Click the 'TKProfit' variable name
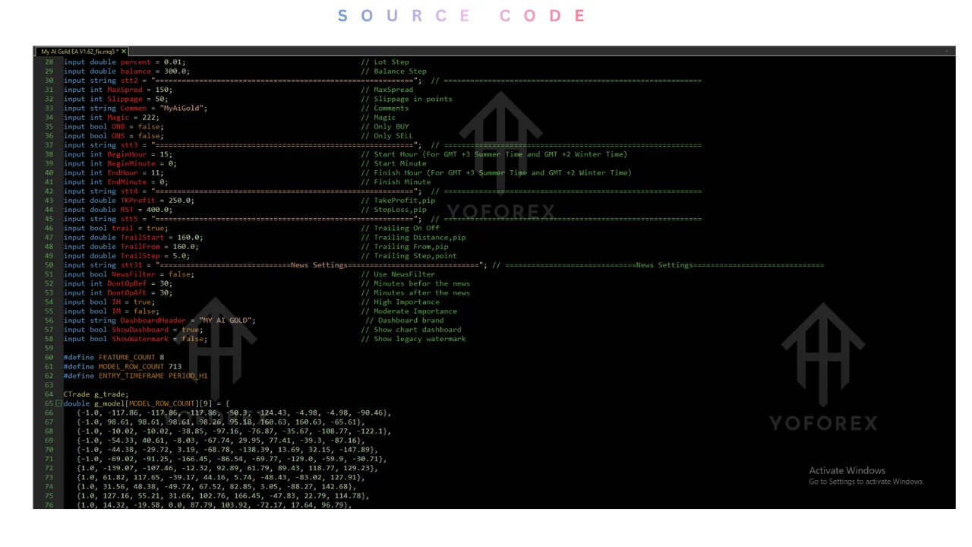This screenshot has width=972, height=547. tap(138, 201)
